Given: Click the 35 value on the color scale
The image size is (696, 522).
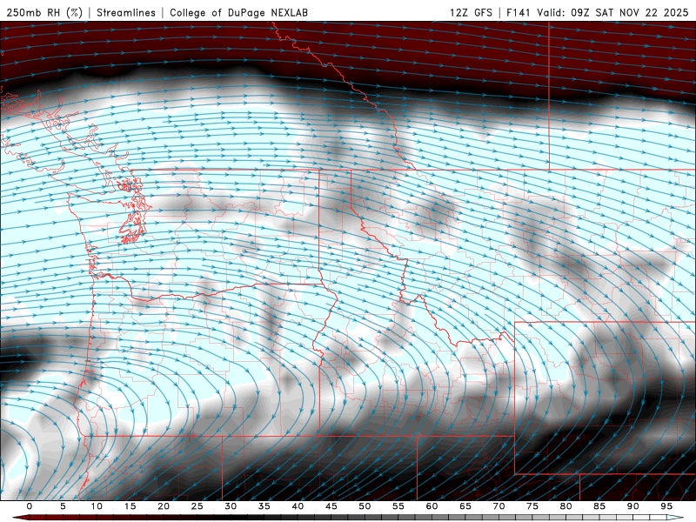Looking at the screenshot, I should click(264, 506).
